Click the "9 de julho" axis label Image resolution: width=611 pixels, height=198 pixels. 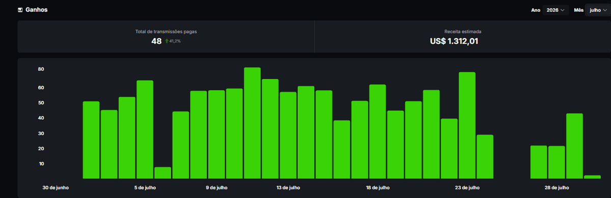pos(217,188)
